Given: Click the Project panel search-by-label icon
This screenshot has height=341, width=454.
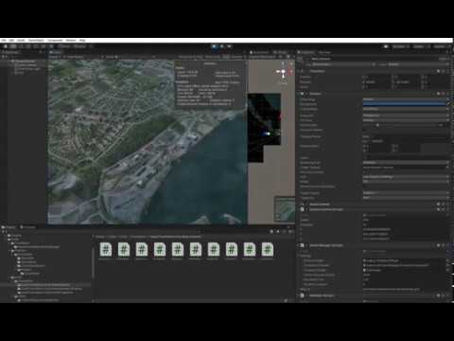Looking at the screenshot, I should [x=278, y=231].
